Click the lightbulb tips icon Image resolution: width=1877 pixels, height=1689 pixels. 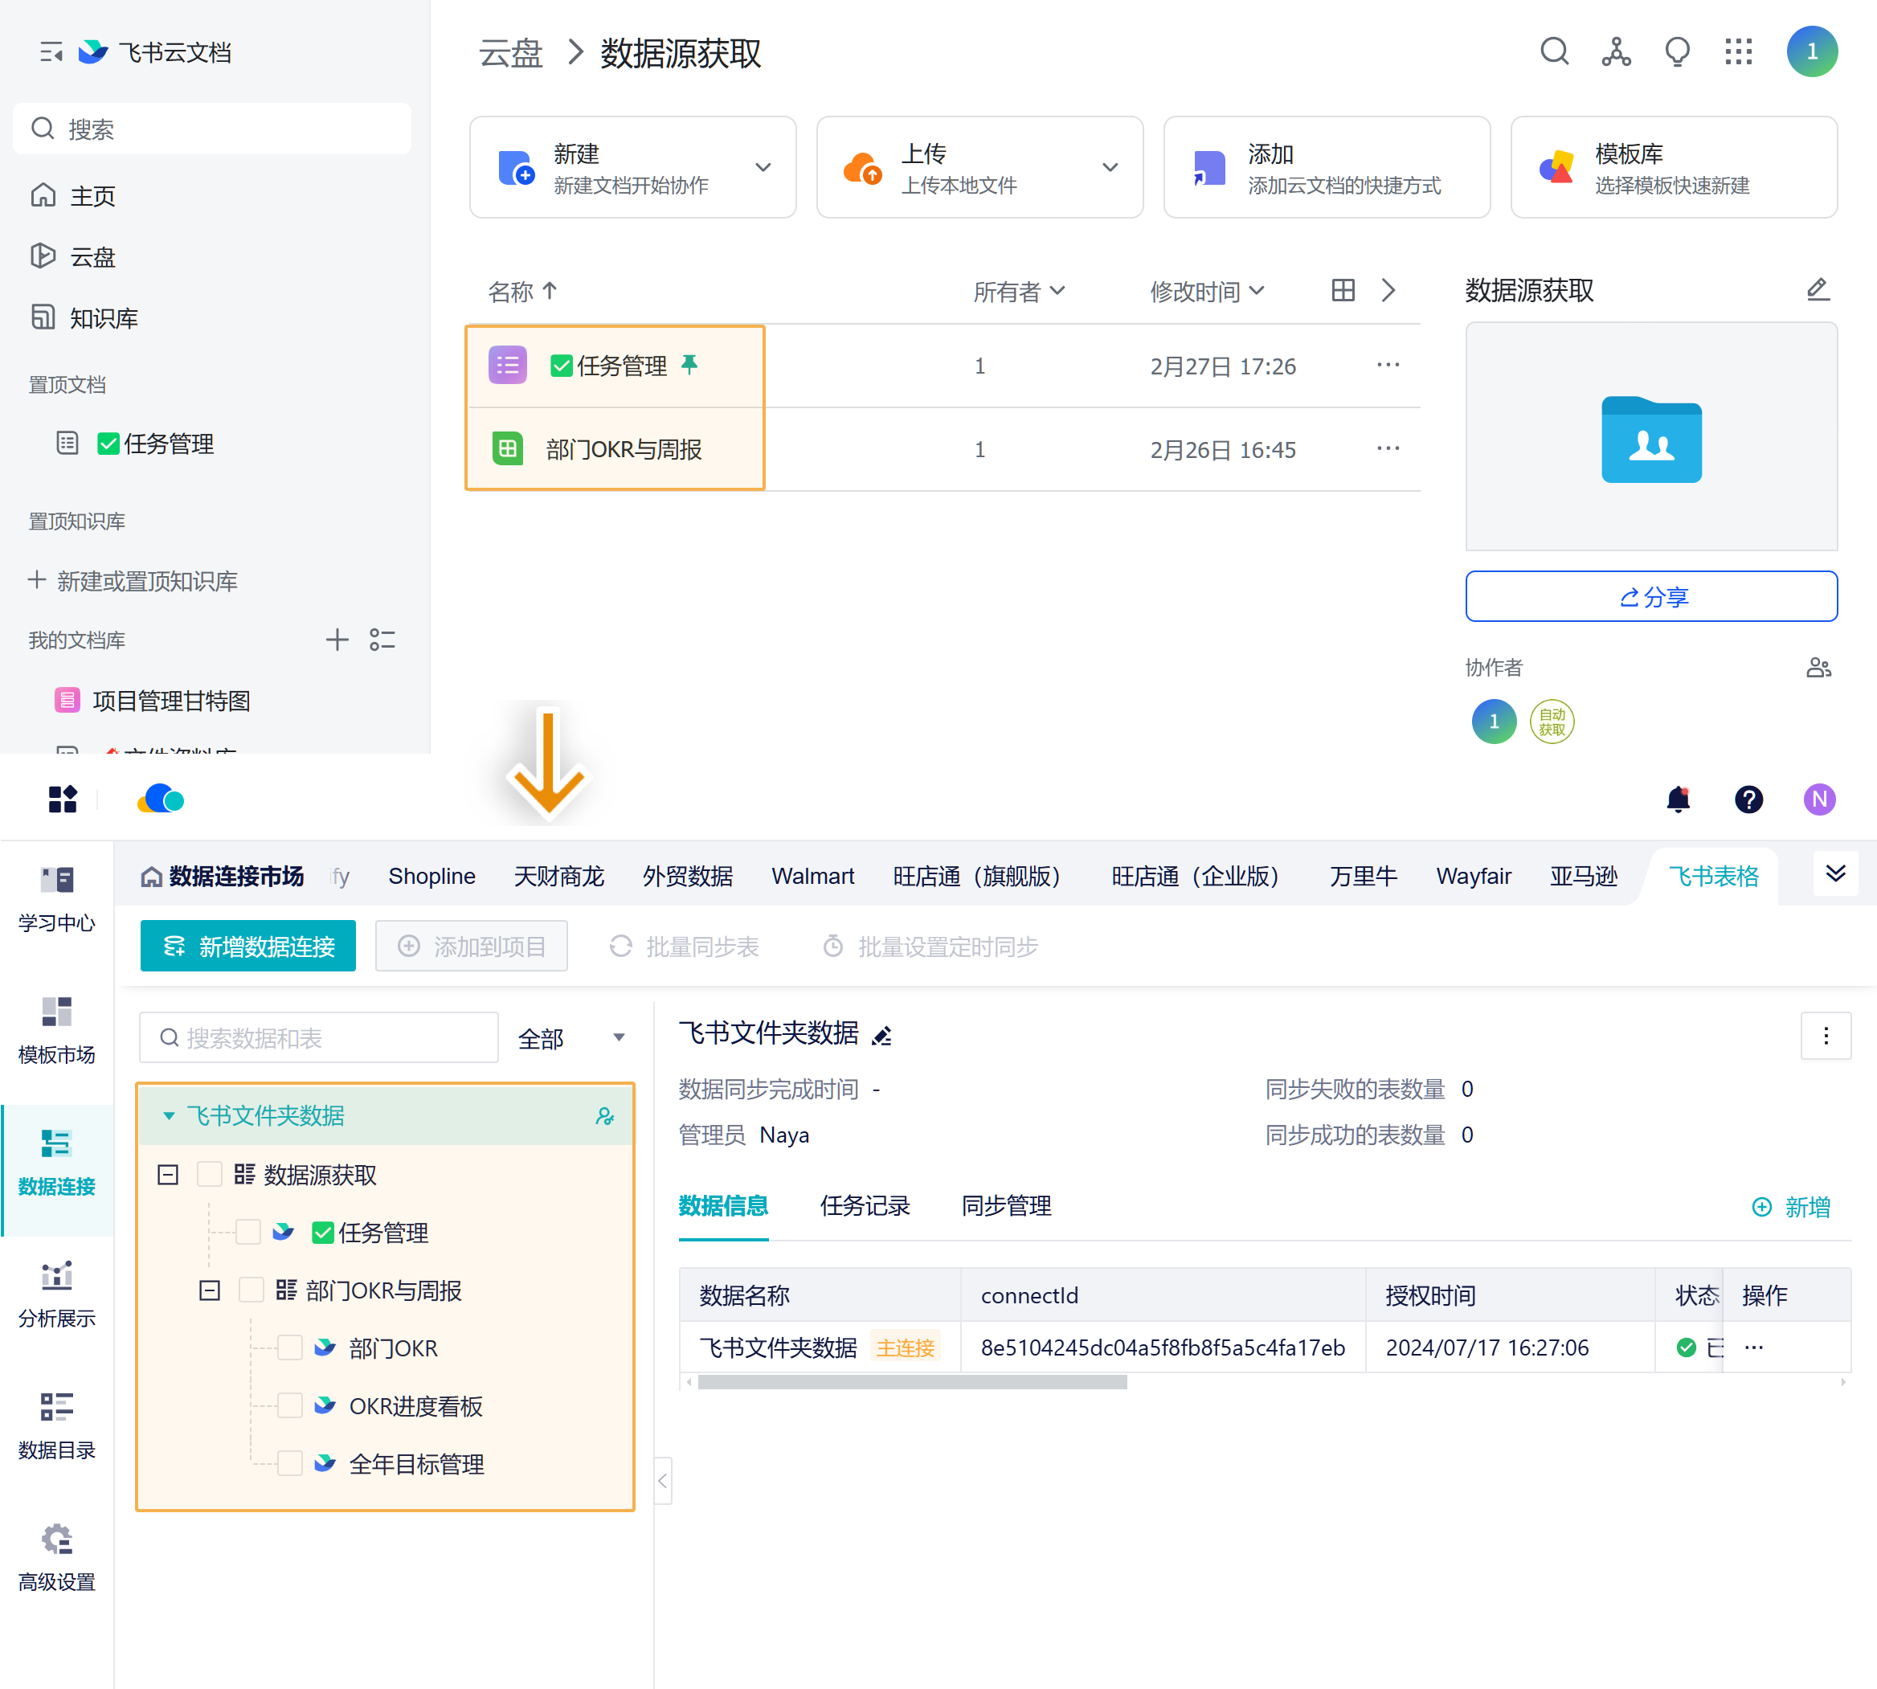click(x=1677, y=51)
